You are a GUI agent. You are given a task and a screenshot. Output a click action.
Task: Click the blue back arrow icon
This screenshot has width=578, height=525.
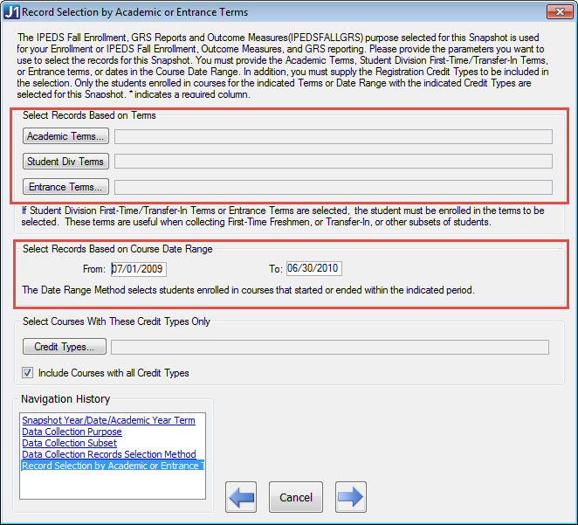241,497
